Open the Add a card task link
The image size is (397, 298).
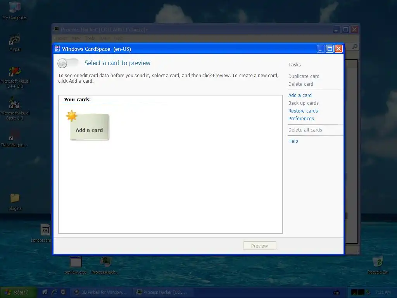tap(300, 95)
